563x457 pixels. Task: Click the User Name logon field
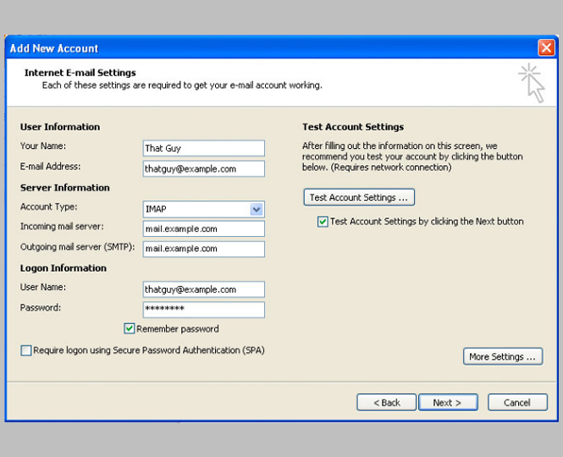(x=203, y=289)
